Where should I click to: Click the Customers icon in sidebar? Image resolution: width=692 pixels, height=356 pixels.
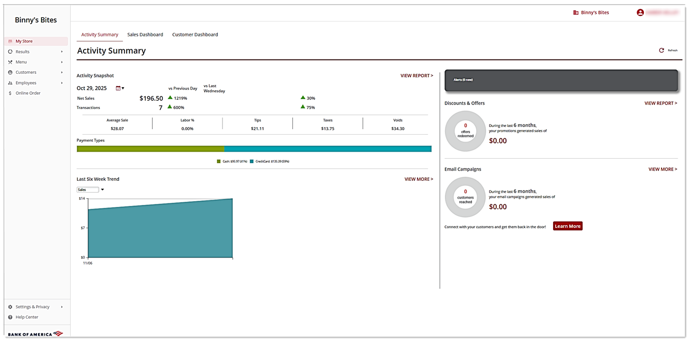[10, 72]
